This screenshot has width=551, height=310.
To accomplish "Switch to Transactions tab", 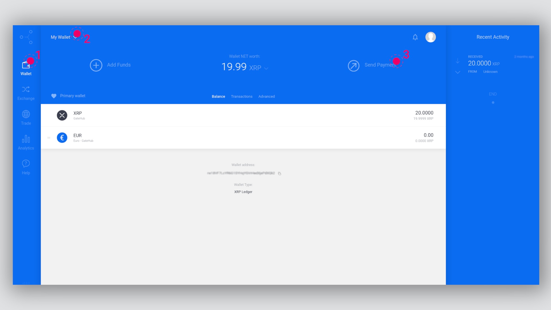I will click(x=241, y=96).
